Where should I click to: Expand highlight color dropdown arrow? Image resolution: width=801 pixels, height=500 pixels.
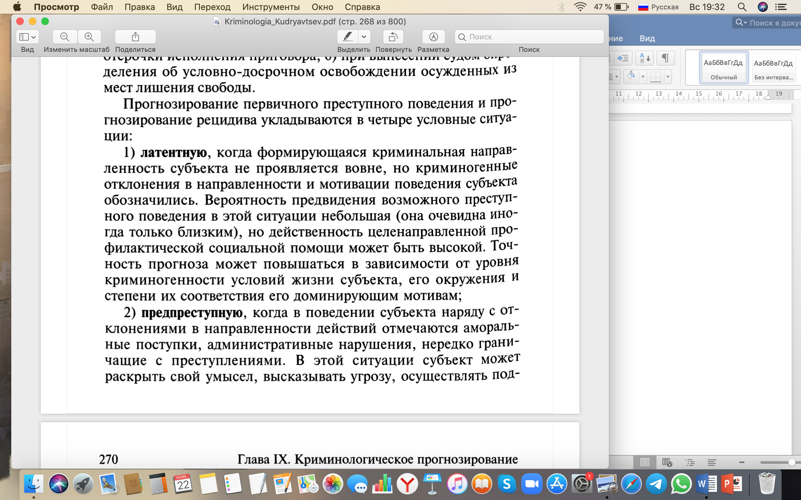click(364, 37)
